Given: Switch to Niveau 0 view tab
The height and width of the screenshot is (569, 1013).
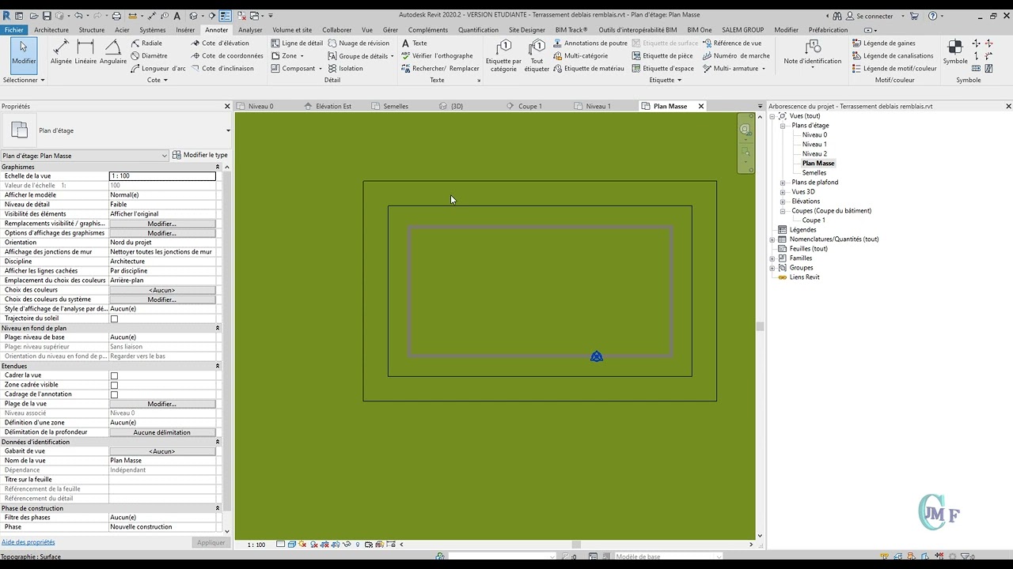Looking at the screenshot, I should (260, 106).
